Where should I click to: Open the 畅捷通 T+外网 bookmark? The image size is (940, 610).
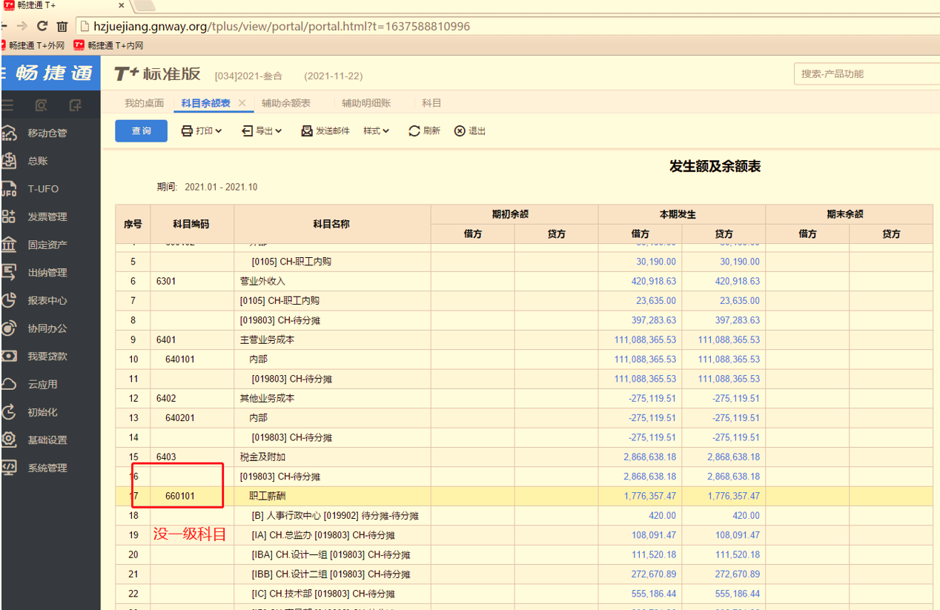point(32,45)
